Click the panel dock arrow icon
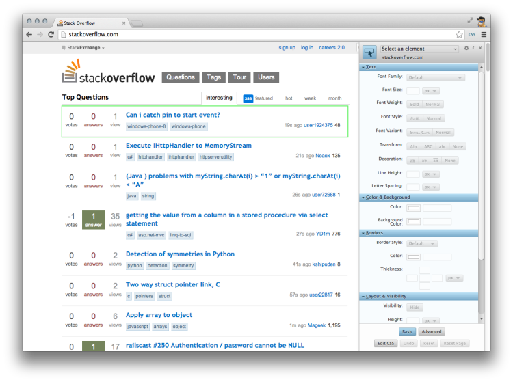 (473, 48)
